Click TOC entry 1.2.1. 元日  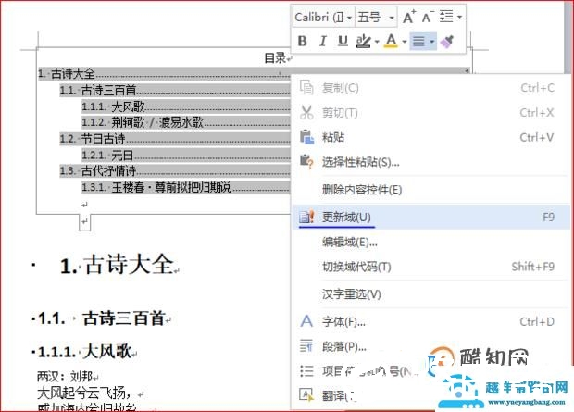[x=186, y=156]
